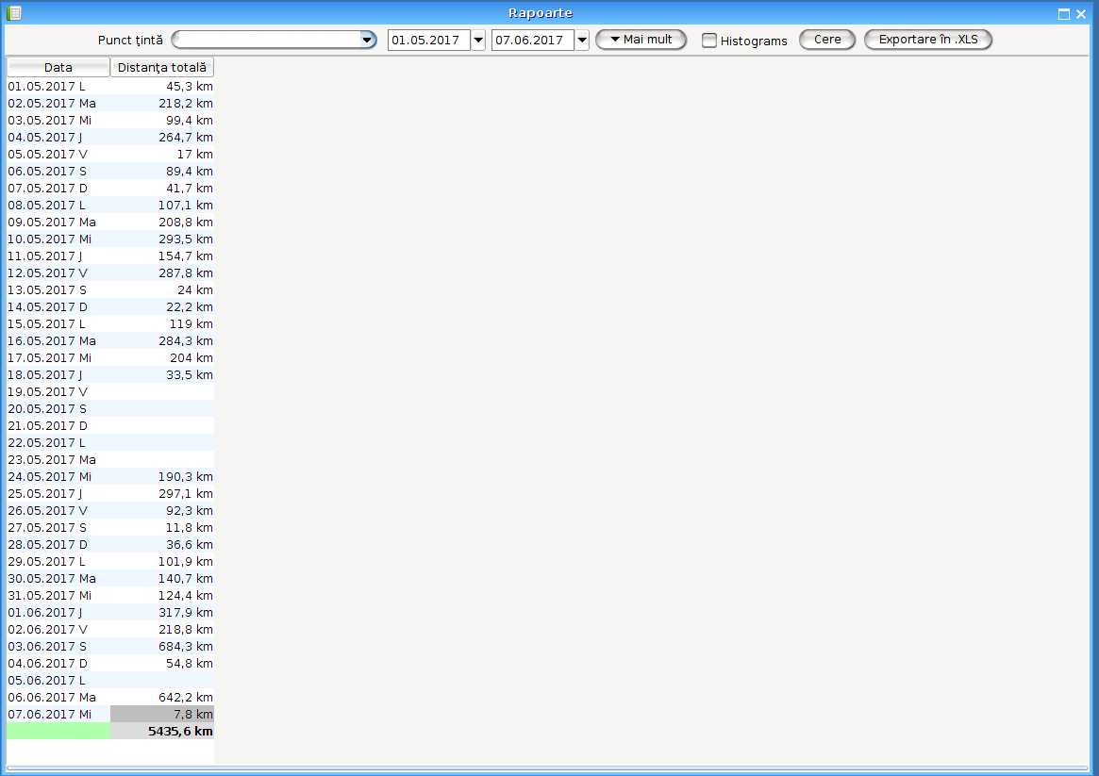The width and height of the screenshot is (1099, 776).
Task: Sort by Distanța totală column header
Action: pyautogui.click(x=162, y=68)
